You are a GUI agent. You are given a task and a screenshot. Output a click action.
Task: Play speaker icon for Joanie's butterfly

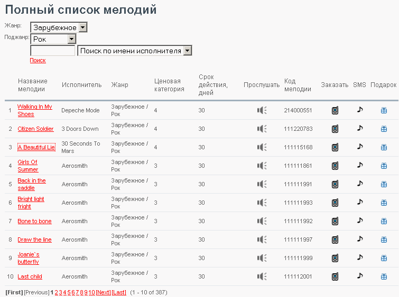click(262, 258)
